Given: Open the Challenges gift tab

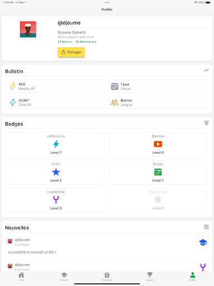Looking at the screenshot, I should click(x=107, y=277).
